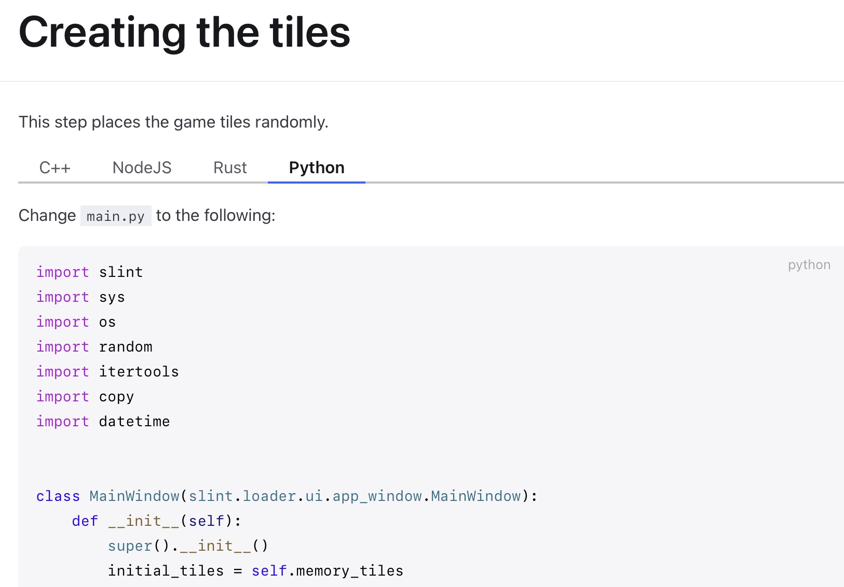Click on the "import random" line
This screenshot has height=587, width=844.
click(94, 347)
